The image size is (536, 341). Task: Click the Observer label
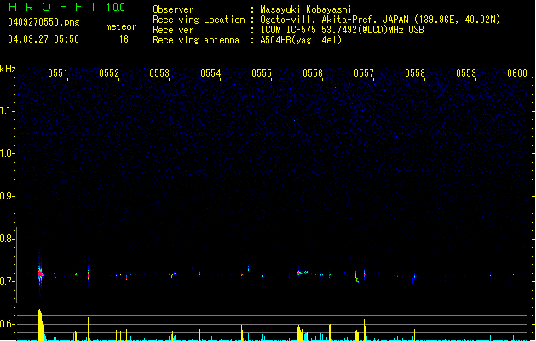coord(173,9)
